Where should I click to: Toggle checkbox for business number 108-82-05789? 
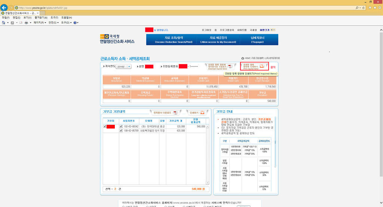click(x=121, y=131)
